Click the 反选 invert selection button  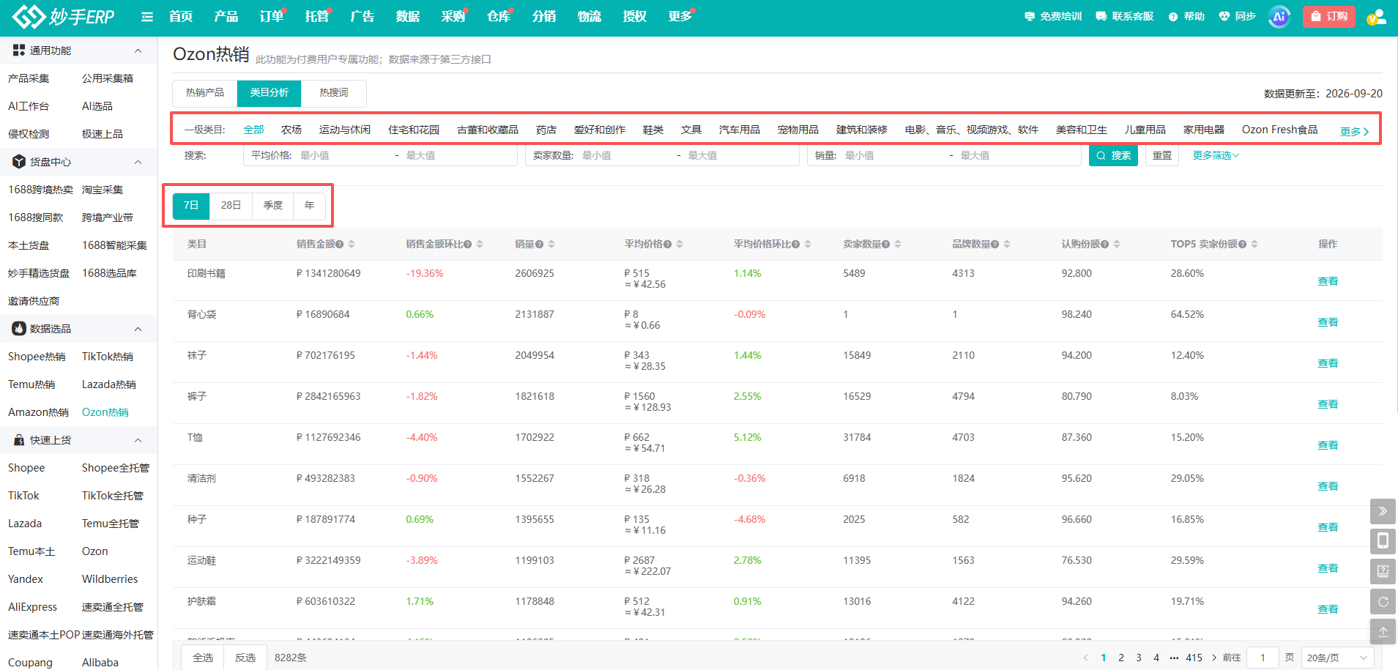coord(245,658)
